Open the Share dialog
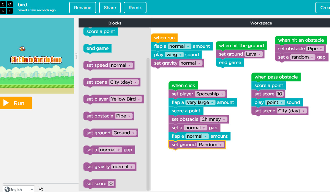This screenshot has width=330, height=192. (110, 8)
